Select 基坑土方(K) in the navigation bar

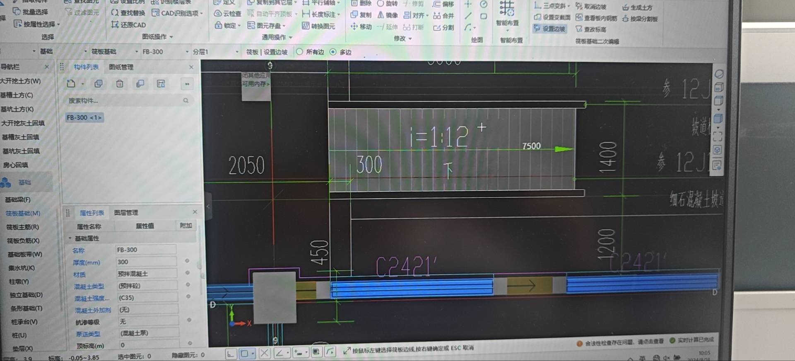click(x=17, y=109)
